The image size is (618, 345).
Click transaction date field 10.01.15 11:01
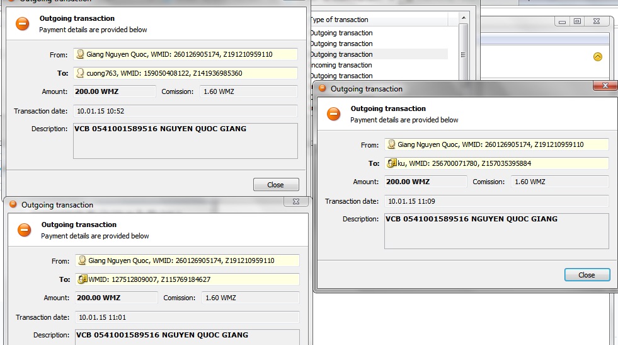(187, 317)
